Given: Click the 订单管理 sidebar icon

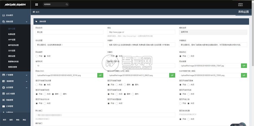Looking at the screenshot, I should pos(3,106).
